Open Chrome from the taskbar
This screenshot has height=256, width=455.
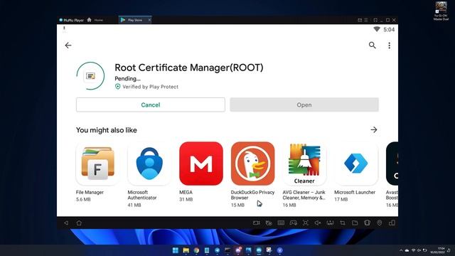coord(196,250)
